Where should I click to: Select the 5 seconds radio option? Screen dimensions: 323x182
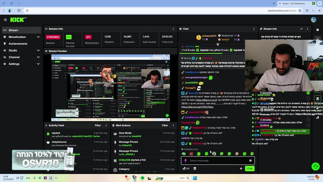308,93
